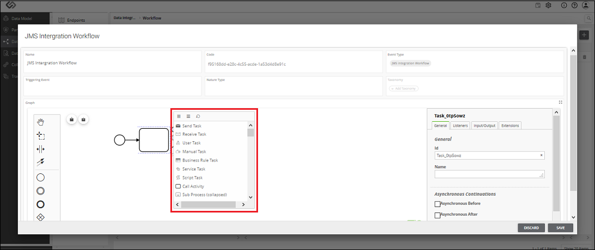Viewport: 595px width, 250px height.
Task: Open Data Model in the sidebar
Action: point(22,18)
